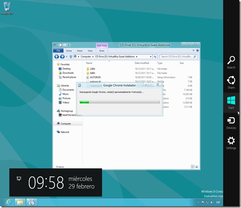Open the Share ribbon tab
Screen dimensions: 241x208
click(79, 51)
